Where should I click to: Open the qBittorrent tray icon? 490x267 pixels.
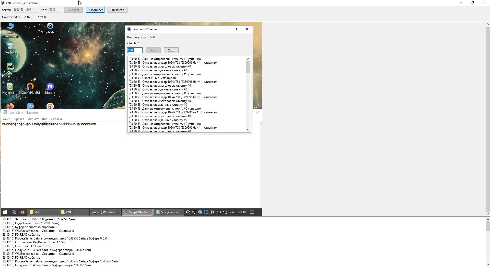click(200, 212)
